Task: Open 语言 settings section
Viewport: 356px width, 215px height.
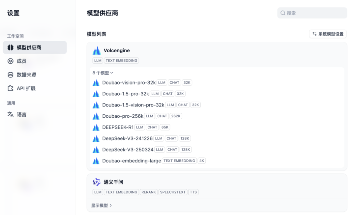Action: (35, 114)
